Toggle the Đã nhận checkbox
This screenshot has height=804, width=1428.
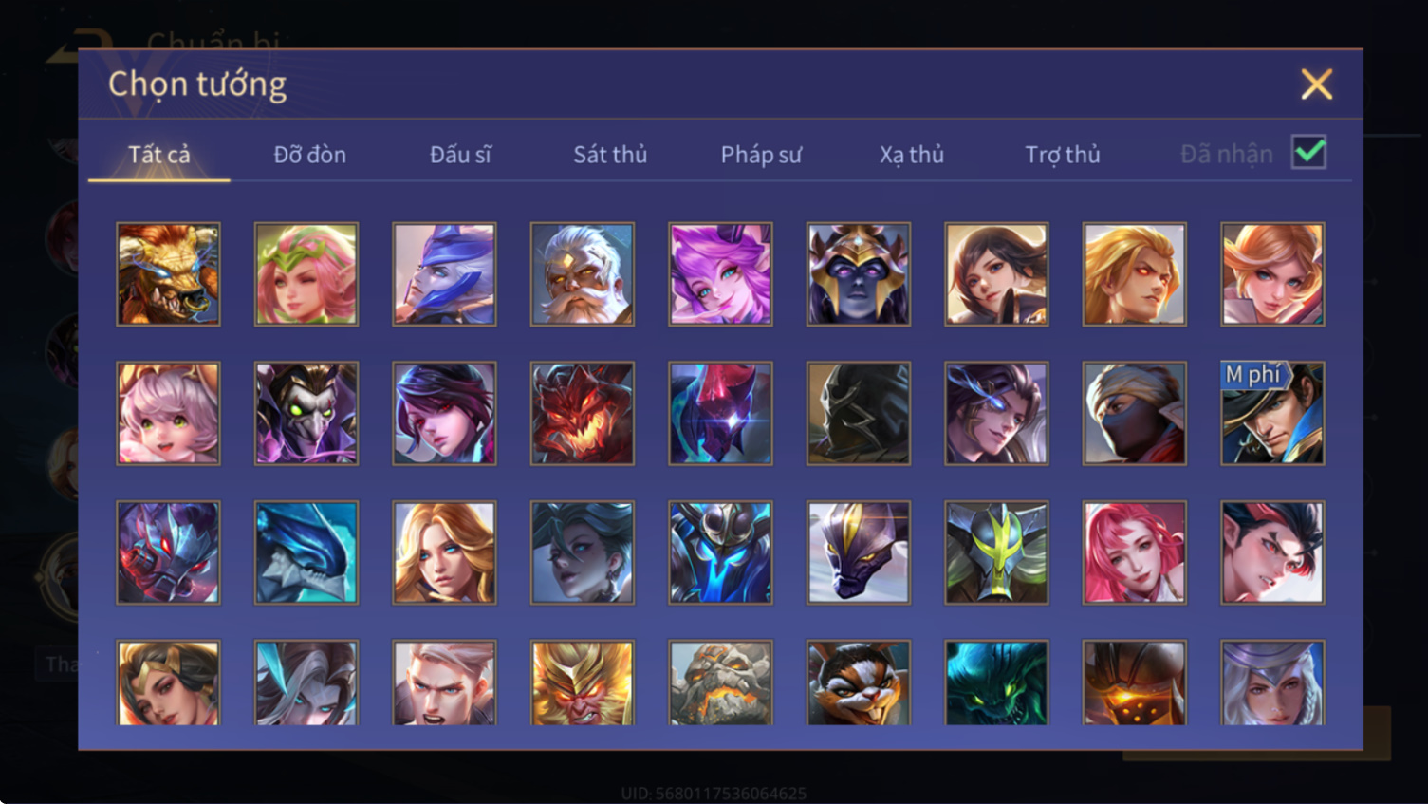[x=1308, y=152]
